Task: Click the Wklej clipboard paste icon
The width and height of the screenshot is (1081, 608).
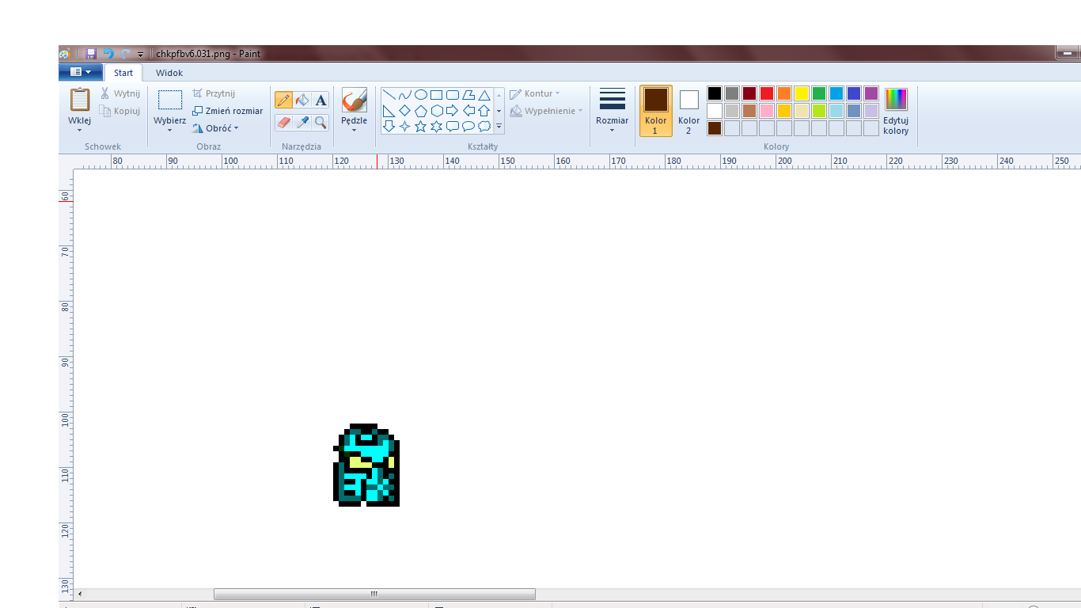Action: [x=80, y=99]
